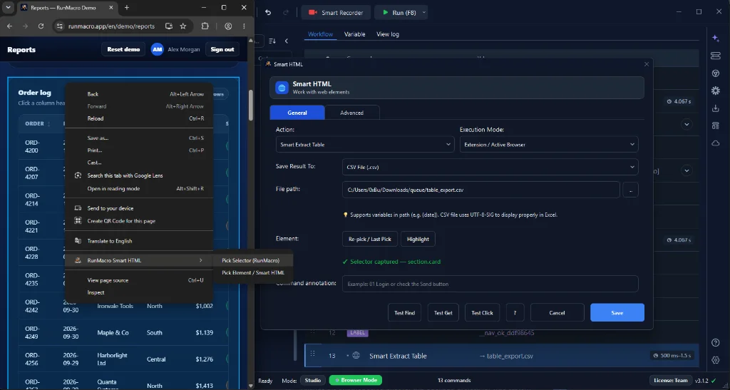Open RunMacro Smart HTML context menu entry
This screenshot has height=390, width=730.
139,260
